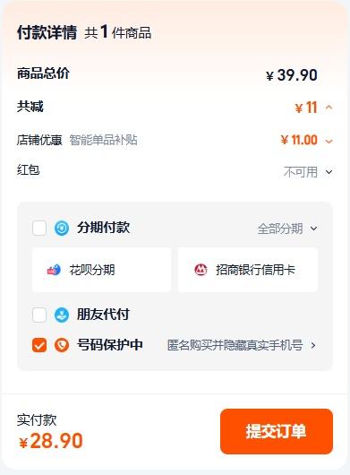Click the China Merchants Bank logo

click(x=201, y=270)
